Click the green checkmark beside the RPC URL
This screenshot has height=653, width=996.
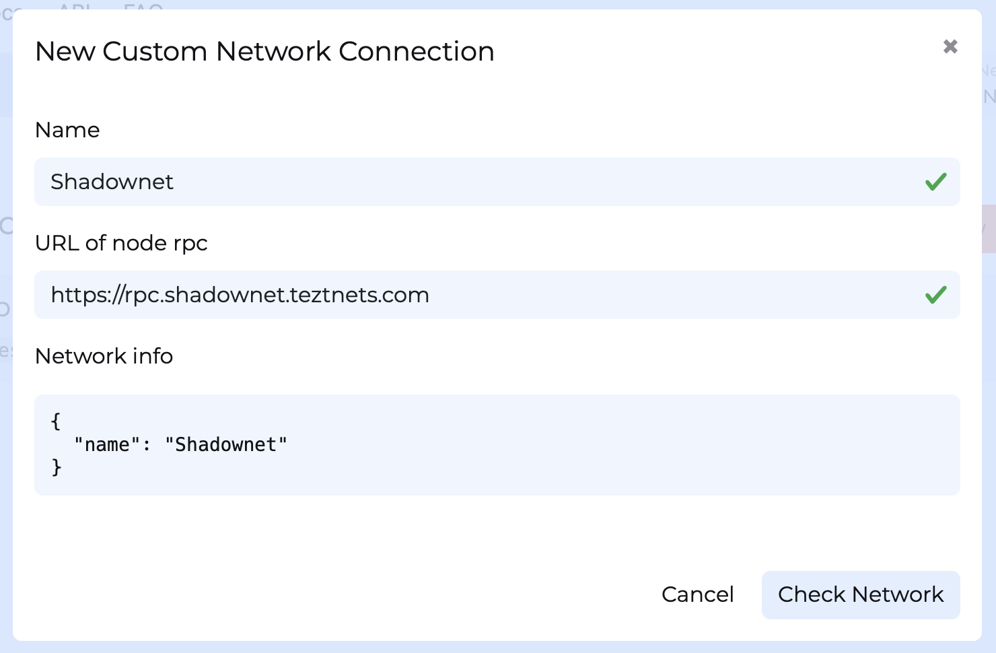pos(935,294)
